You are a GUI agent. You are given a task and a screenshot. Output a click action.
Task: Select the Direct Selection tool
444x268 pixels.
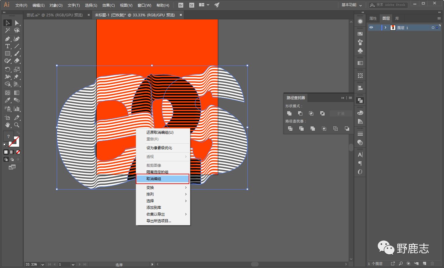pyautogui.click(x=17, y=23)
